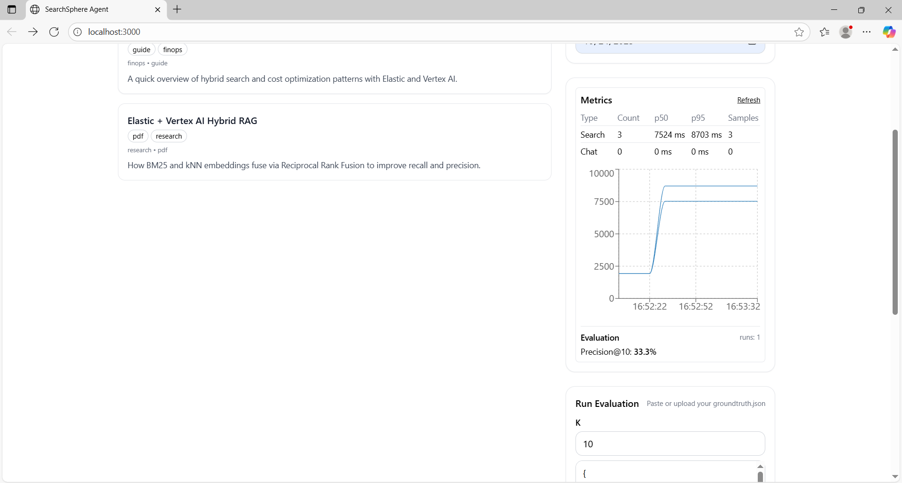This screenshot has height=483, width=902.
Task: Click the 8703 ms p95 value
Action: point(707,135)
